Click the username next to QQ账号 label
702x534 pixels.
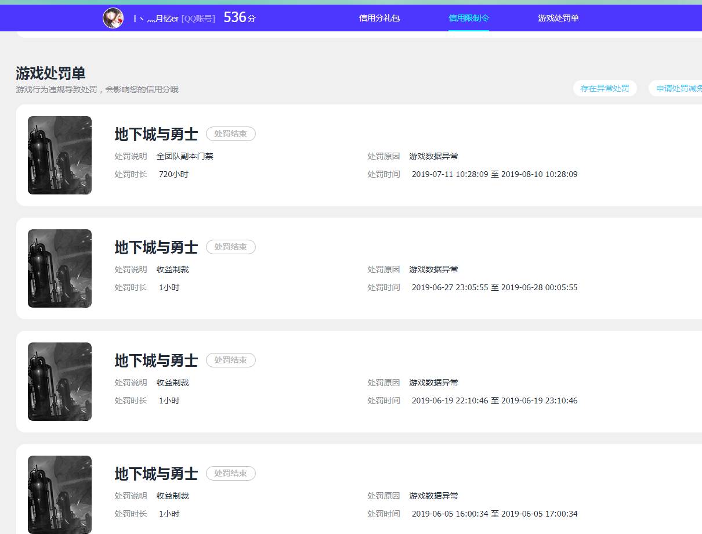pyautogui.click(x=155, y=19)
